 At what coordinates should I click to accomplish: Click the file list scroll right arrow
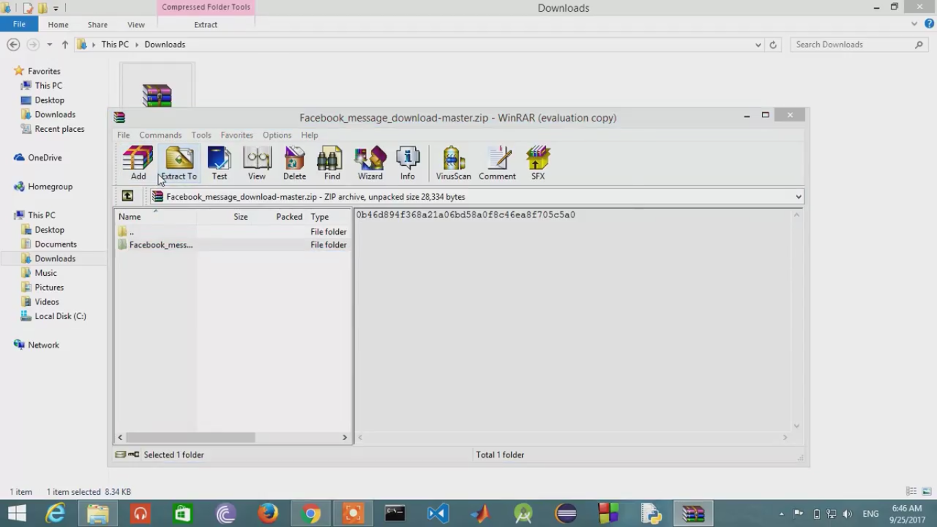[x=345, y=437]
